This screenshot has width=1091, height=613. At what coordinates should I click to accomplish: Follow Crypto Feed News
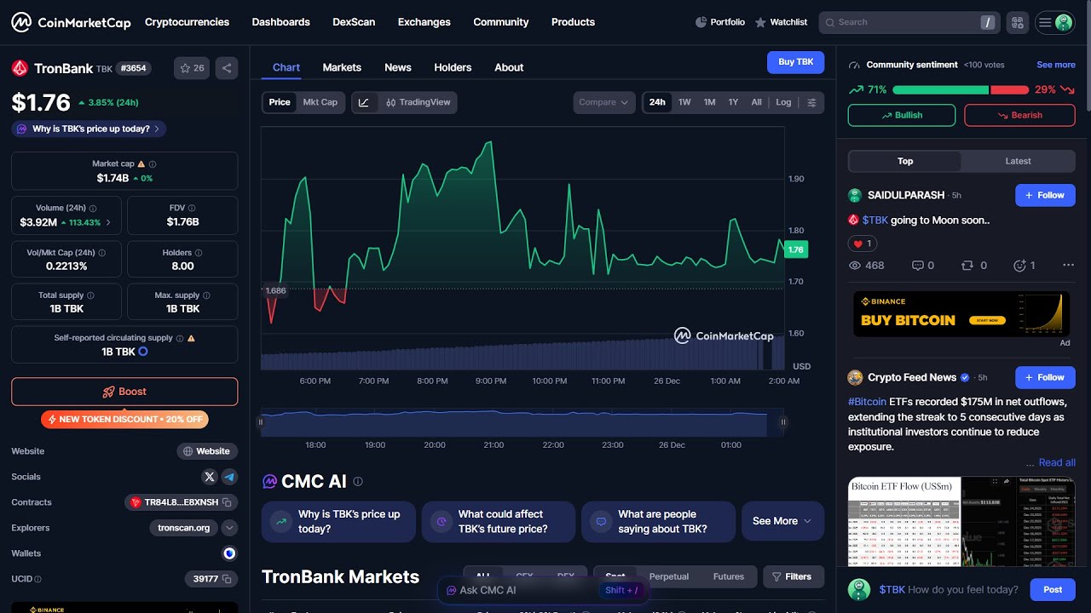[1045, 377]
